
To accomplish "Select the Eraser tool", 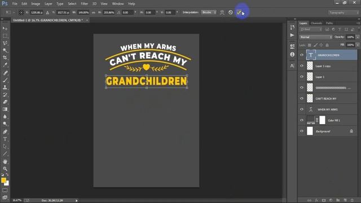I will coord(5,101).
